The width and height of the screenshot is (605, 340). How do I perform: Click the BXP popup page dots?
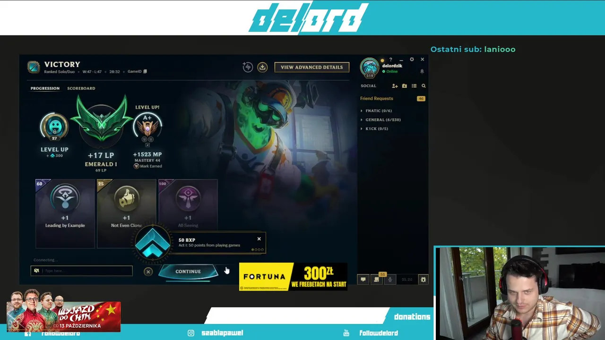tap(258, 250)
